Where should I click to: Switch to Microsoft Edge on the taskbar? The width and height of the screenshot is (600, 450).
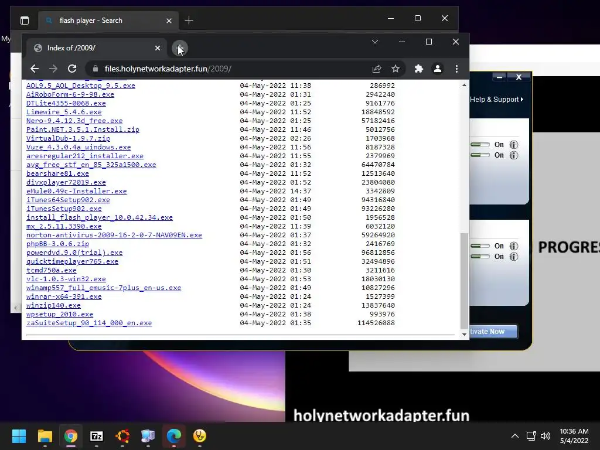pyautogui.click(x=173, y=436)
